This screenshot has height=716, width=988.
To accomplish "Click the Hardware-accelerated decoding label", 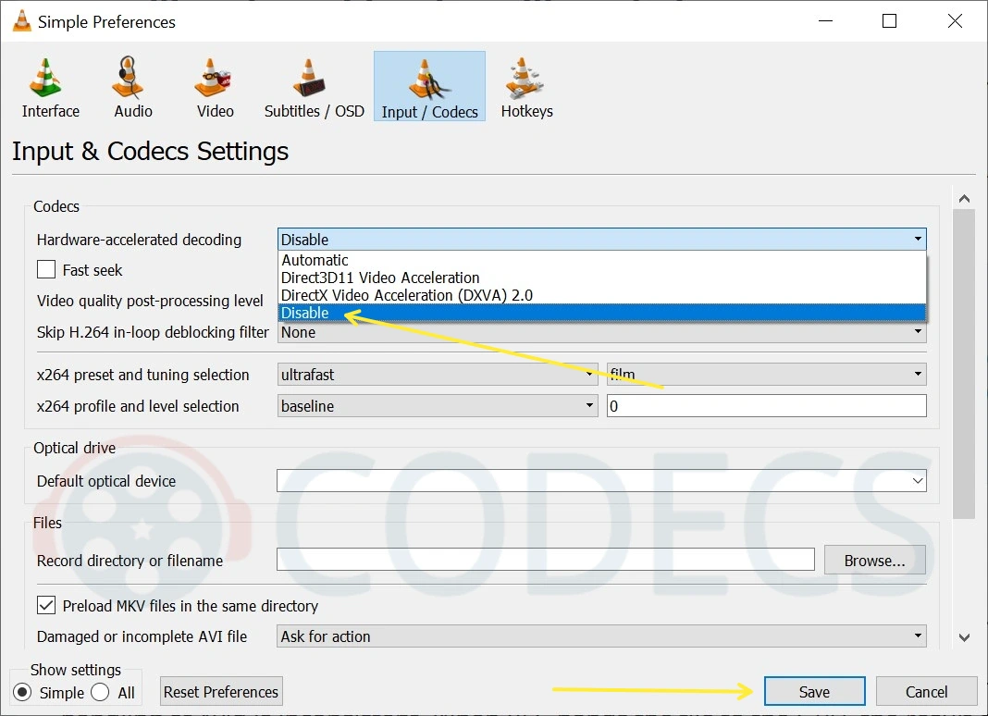I will (x=140, y=241).
